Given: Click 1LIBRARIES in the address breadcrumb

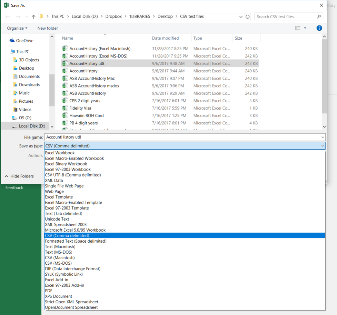Looking at the screenshot, I should coord(139,17).
